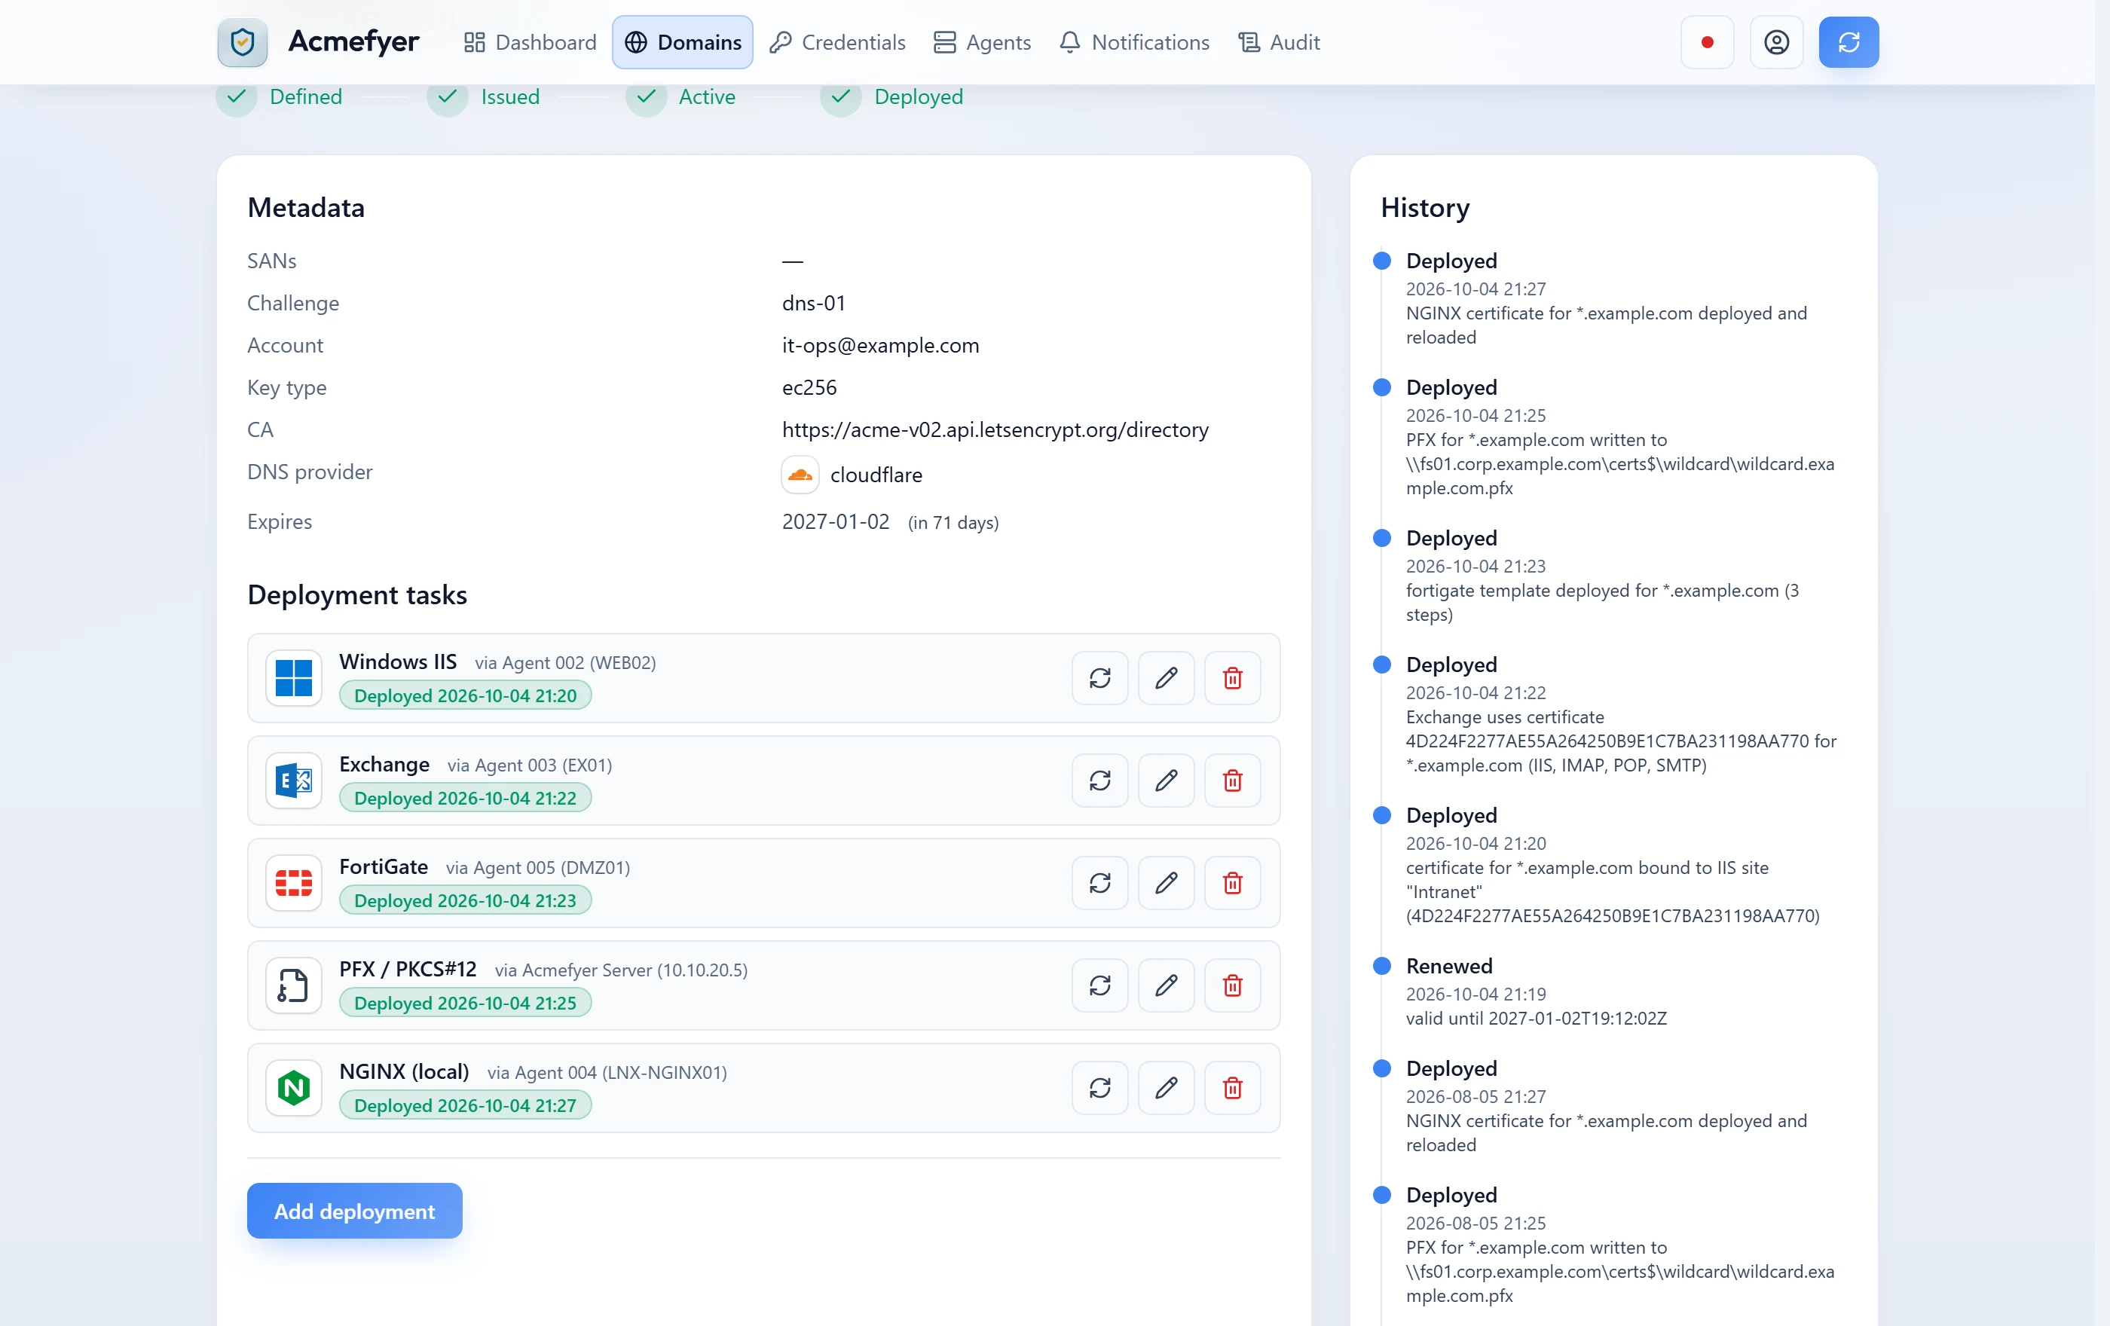2110x1326 pixels.
Task: Redeploy the PFX / PKCS#12 task
Action: 1099,985
